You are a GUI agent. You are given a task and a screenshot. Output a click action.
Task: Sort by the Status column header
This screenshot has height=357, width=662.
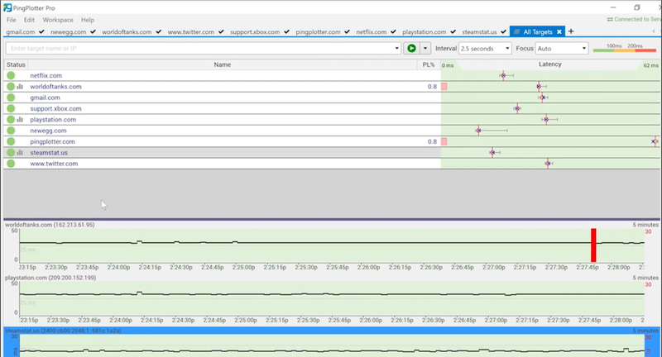(16, 64)
